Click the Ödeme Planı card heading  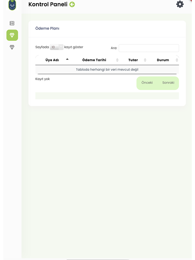click(47, 28)
